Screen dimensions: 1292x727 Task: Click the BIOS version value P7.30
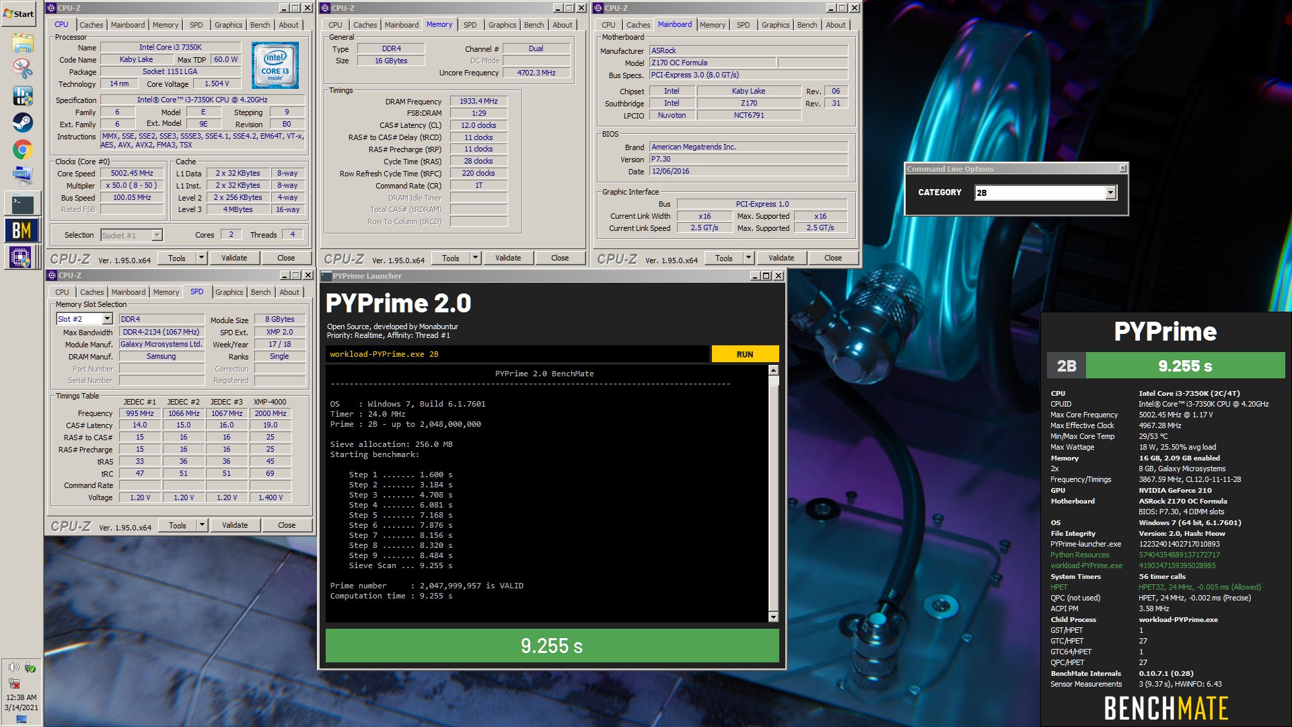748,159
